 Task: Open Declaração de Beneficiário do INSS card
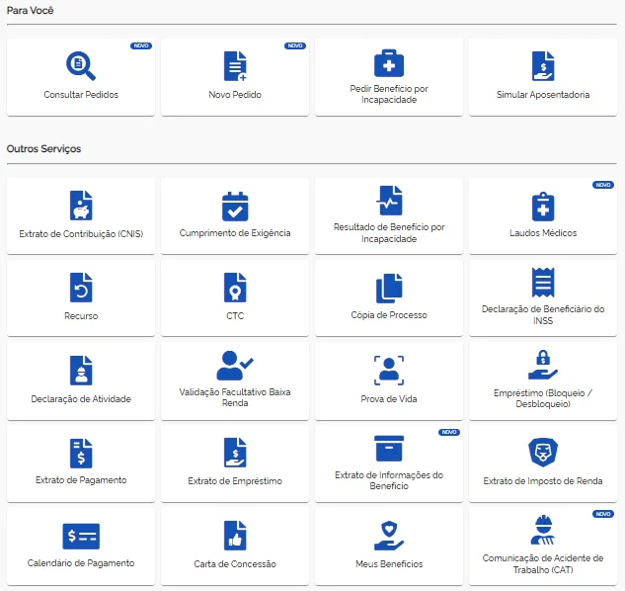tap(543, 296)
